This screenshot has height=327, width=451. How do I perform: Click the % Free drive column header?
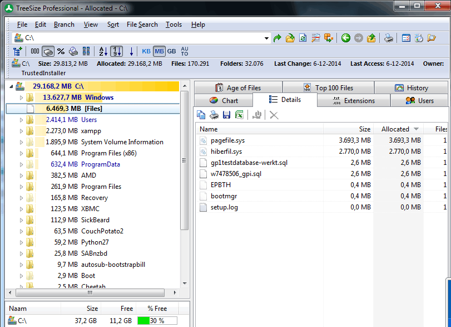[157, 309]
